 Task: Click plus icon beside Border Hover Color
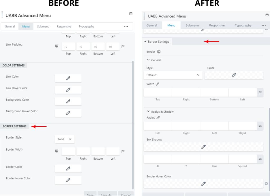[x=266, y=184]
